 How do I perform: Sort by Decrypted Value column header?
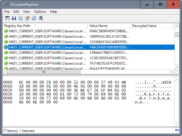tap(152, 26)
